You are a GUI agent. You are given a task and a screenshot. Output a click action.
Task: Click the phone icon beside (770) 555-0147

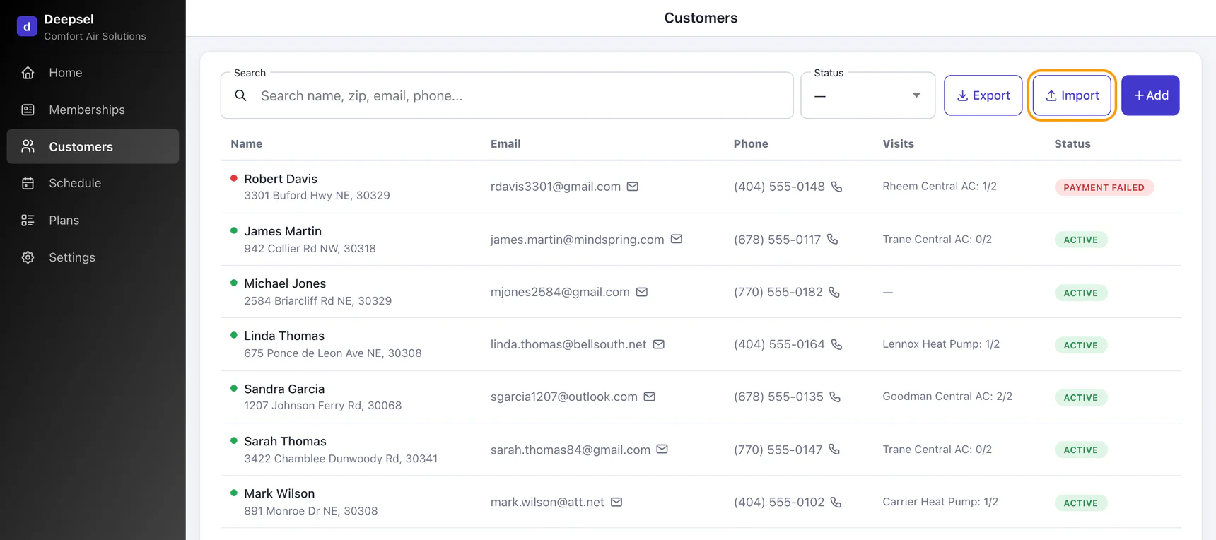(834, 449)
